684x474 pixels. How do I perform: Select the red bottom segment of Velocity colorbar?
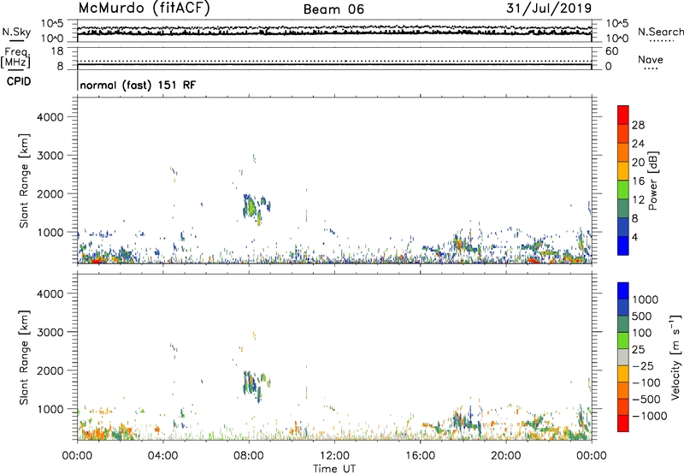point(623,424)
